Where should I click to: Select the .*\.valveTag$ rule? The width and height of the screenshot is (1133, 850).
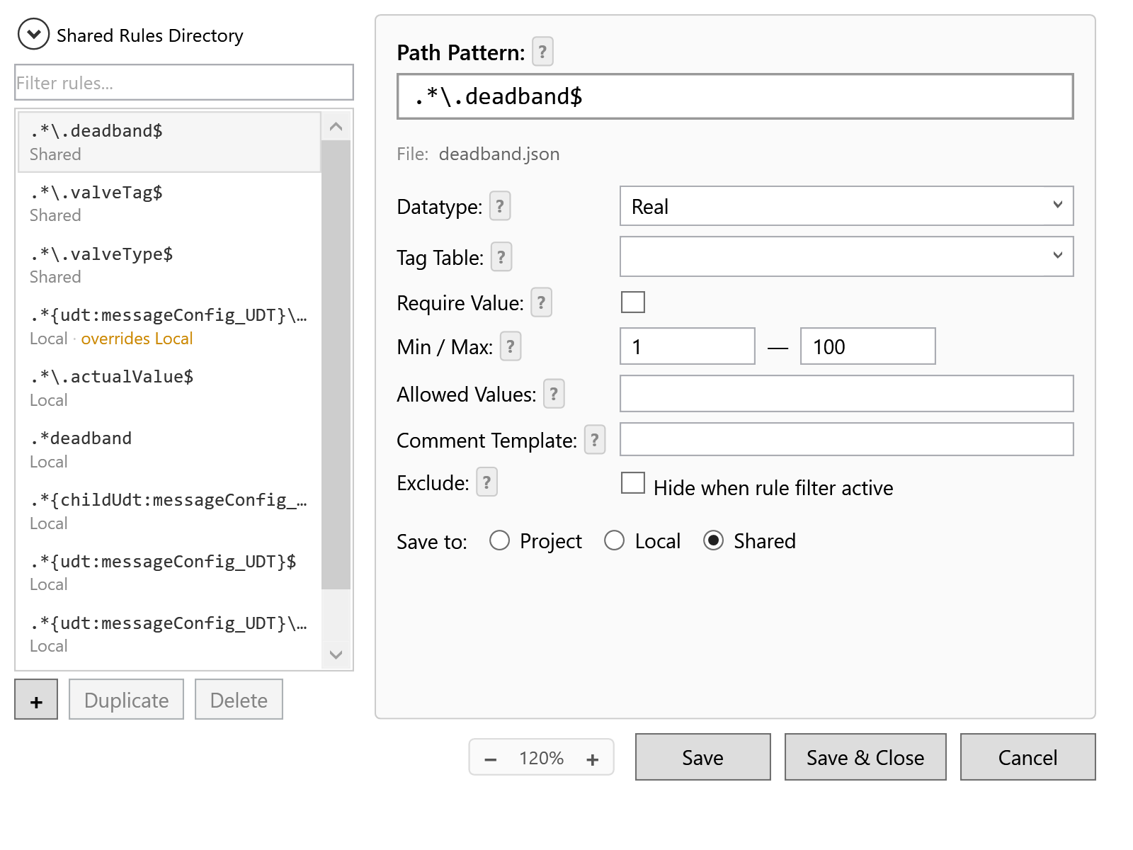[169, 203]
